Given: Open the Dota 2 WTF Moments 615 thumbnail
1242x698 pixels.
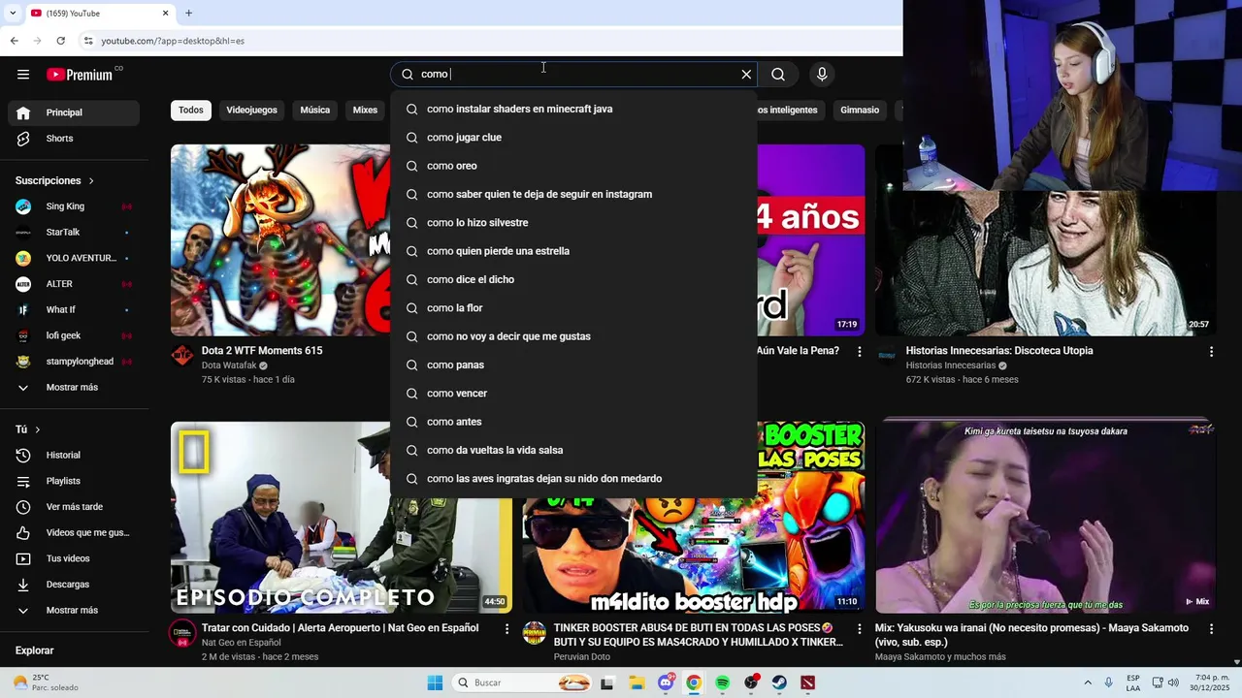Looking at the screenshot, I should [280, 239].
